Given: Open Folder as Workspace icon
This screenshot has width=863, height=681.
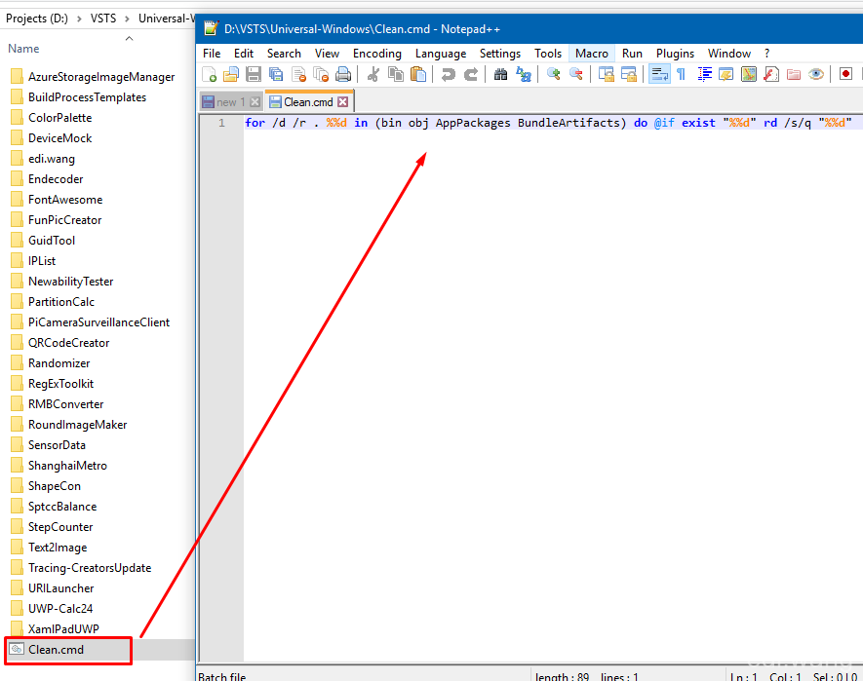Looking at the screenshot, I should tap(793, 74).
